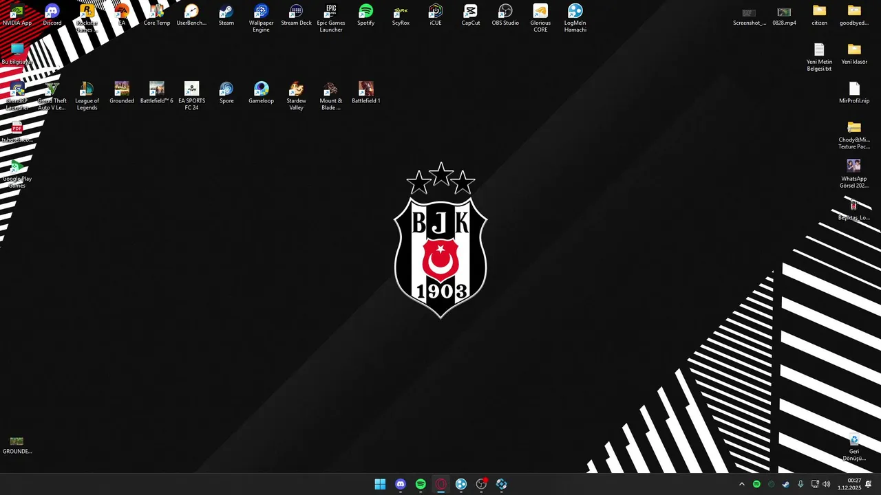The height and width of the screenshot is (495, 881).
Task: Select the Chody&Mi... Texture Pack folder
Action: tap(854, 135)
